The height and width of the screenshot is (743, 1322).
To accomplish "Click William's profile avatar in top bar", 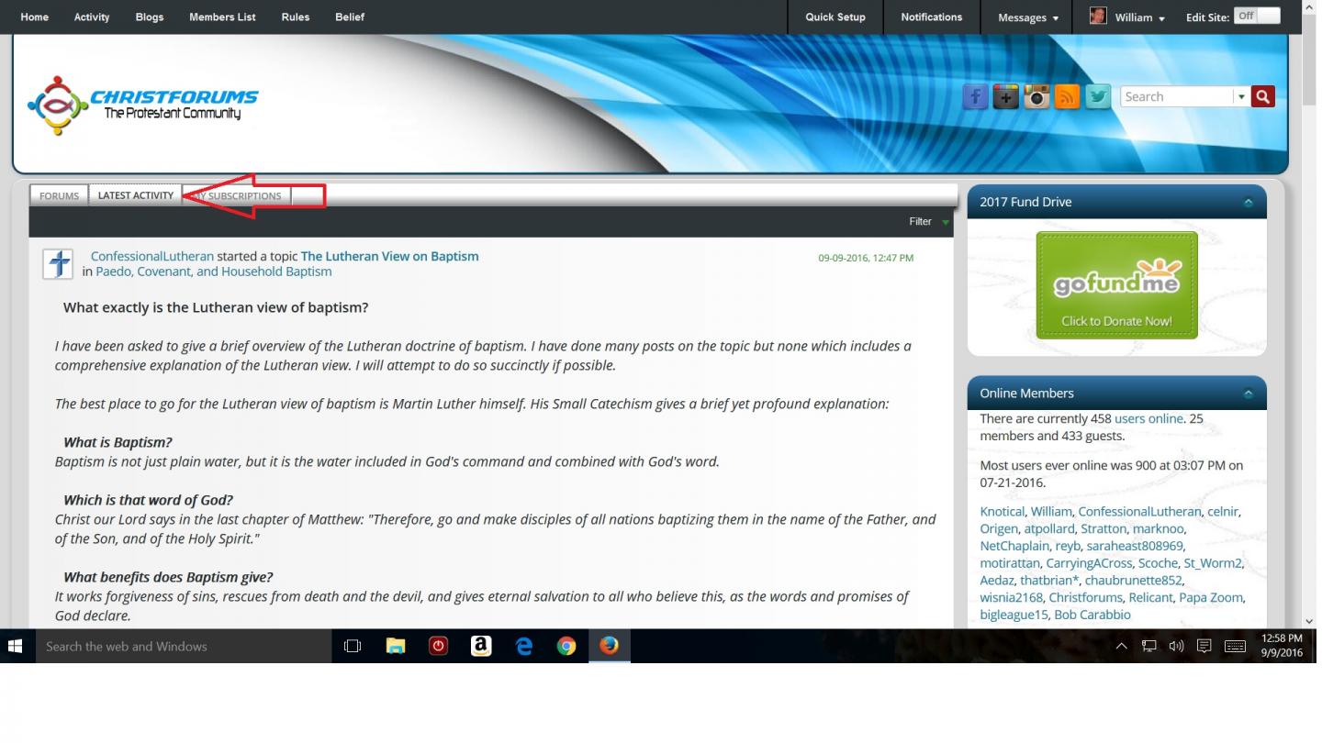I will [1098, 16].
